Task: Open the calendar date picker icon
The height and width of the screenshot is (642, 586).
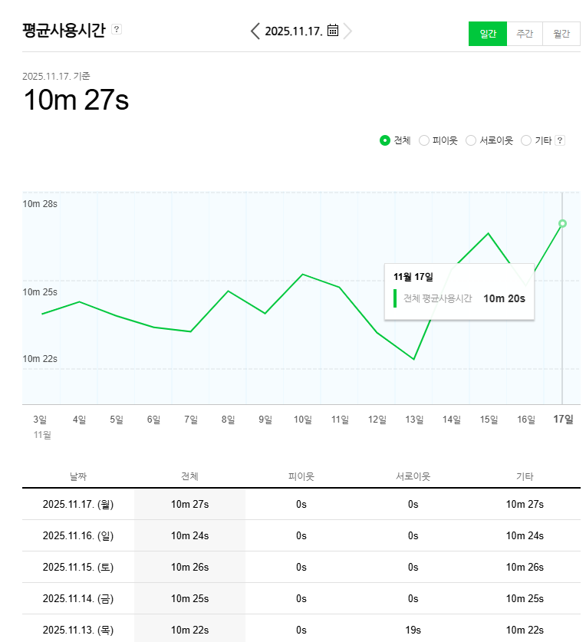Action: pyautogui.click(x=333, y=30)
